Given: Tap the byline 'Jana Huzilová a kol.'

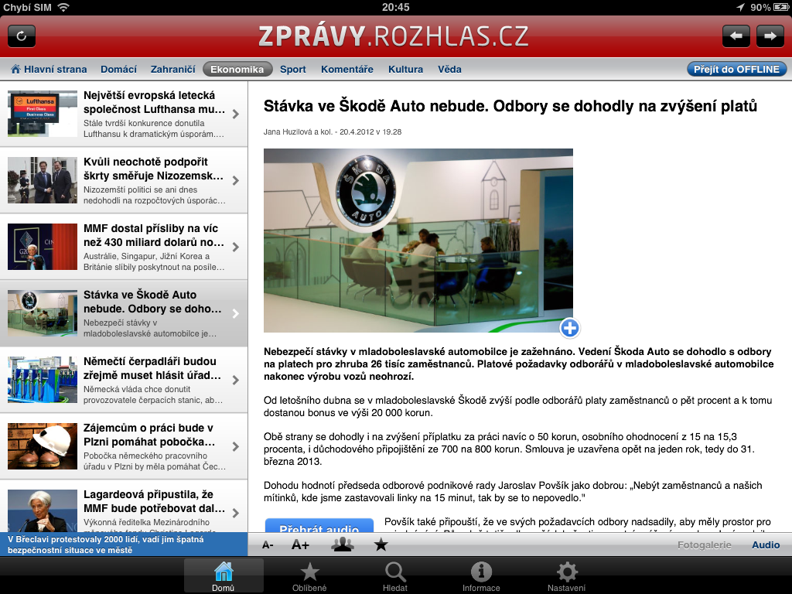Looking at the screenshot, I should [298, 131].
